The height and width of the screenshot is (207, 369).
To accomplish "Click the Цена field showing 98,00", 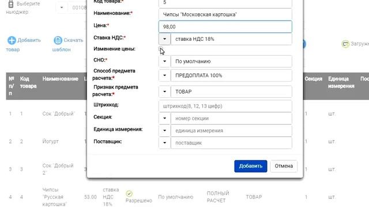I will point(225,27).
